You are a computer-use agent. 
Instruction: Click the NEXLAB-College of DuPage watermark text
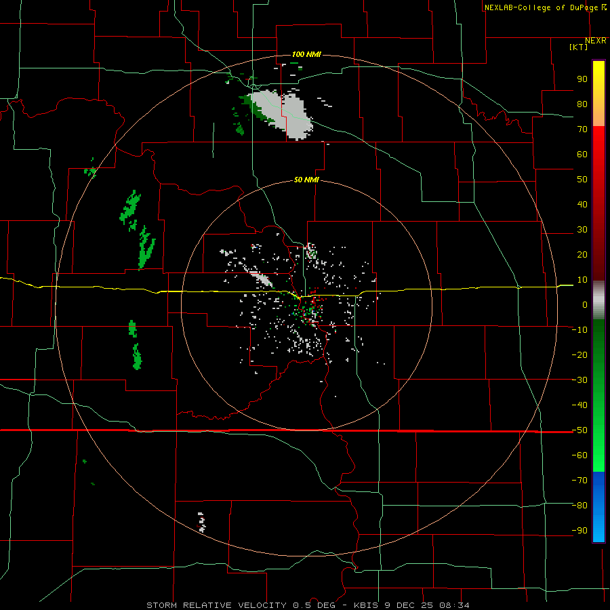(x=545, y=7)
